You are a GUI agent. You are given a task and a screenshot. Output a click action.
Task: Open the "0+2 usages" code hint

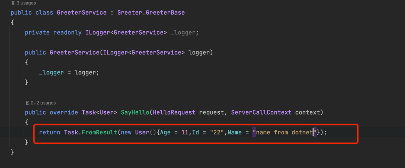click(x=43, y=103)
